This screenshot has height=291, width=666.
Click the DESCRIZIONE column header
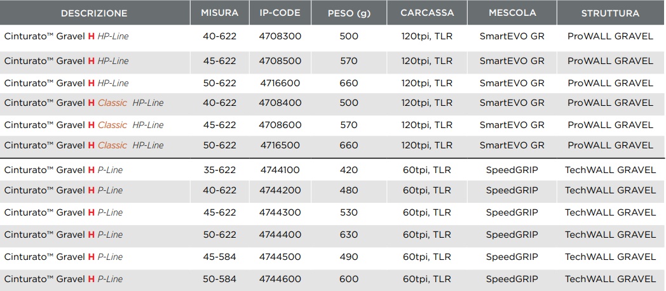94,13
